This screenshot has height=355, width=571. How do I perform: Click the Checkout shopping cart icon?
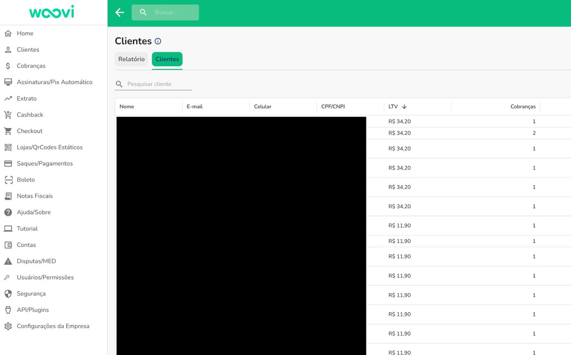coord(8,131)
